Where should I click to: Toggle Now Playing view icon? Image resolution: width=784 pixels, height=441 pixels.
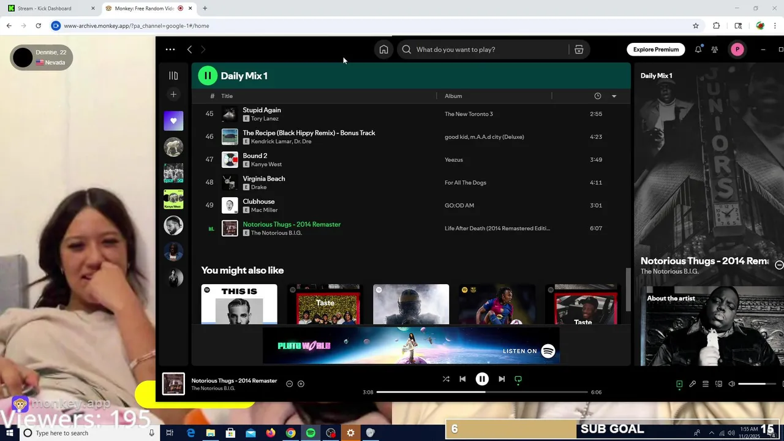point(679,384)
